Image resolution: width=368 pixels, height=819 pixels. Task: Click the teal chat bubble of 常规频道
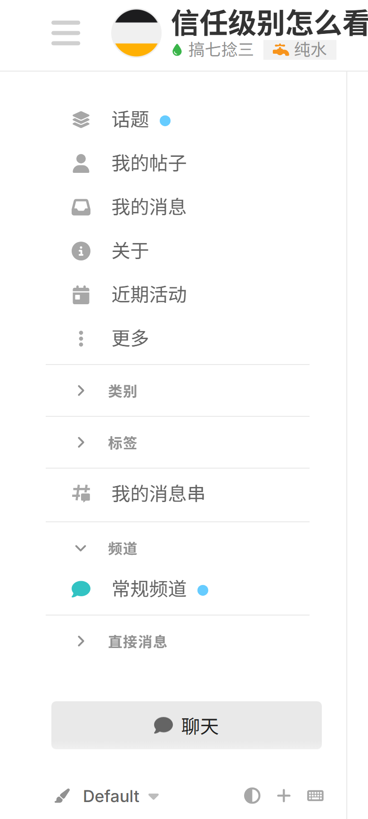81,589
